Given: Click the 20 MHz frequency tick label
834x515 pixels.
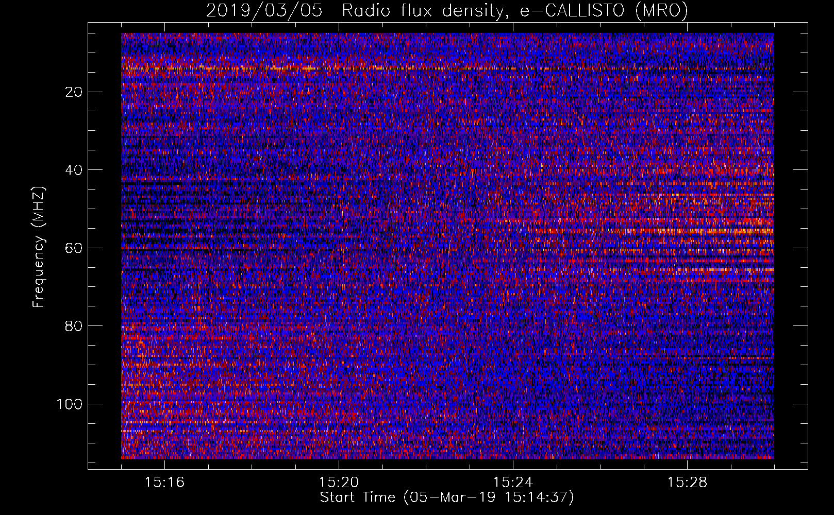Looking at the screenshot, I should coord(74,92).
